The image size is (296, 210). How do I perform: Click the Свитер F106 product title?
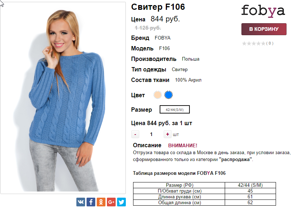[x=158, y=7]
